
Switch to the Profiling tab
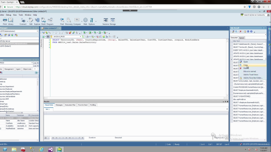93,105
